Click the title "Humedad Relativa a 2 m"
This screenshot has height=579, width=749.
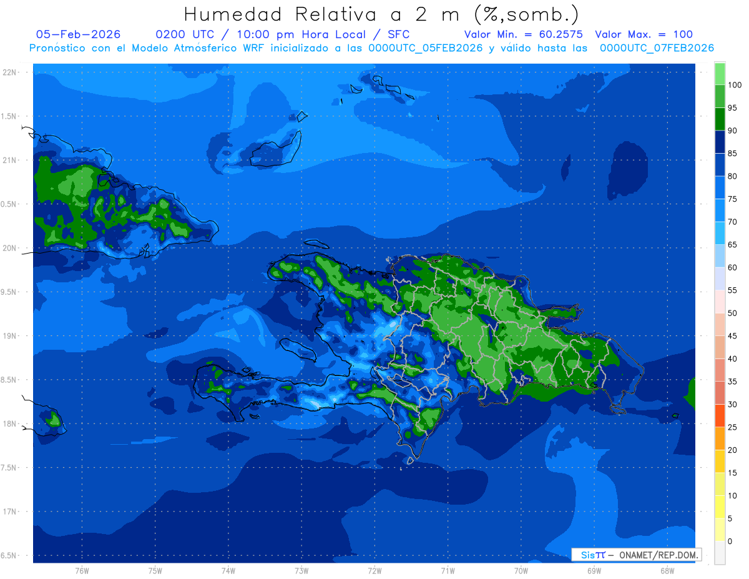pos(323,14)
